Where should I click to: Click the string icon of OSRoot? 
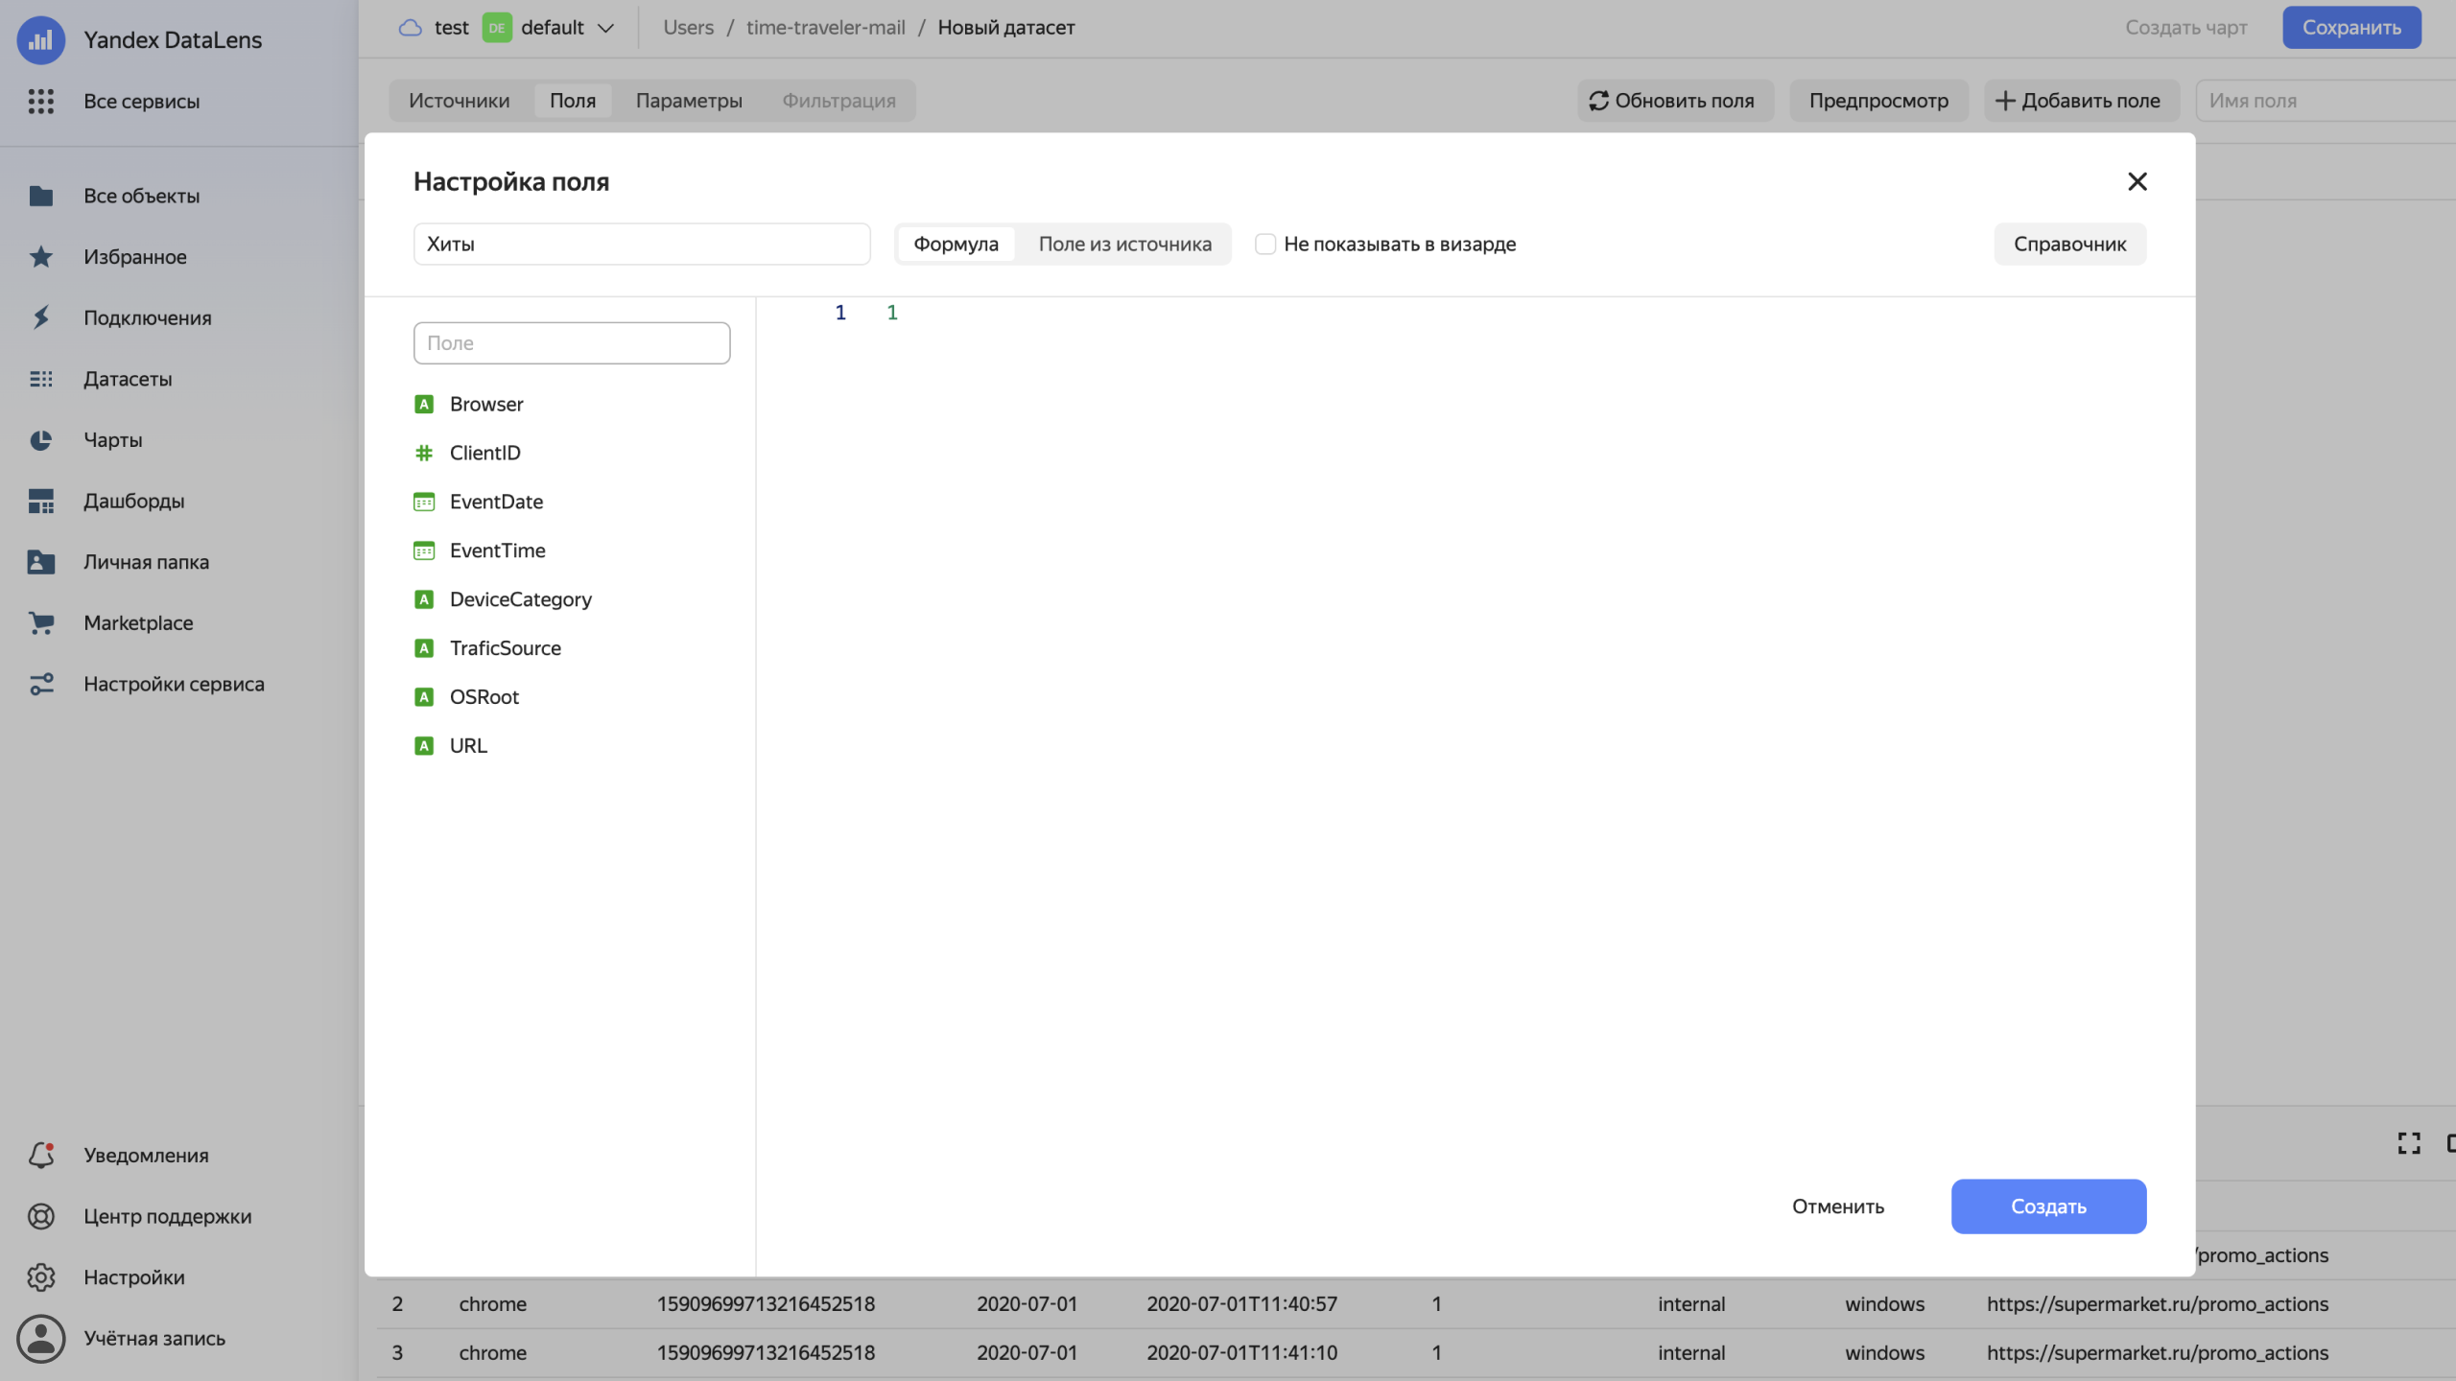[423, 697]
